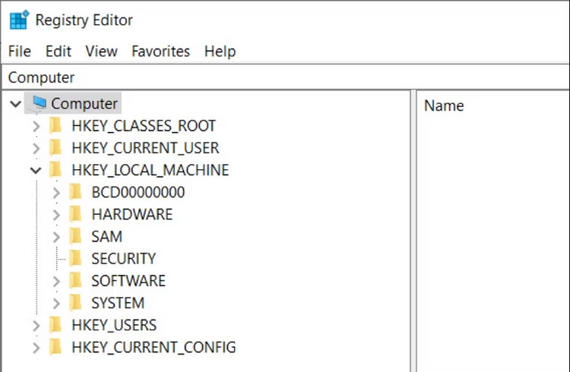Image resolution: width=570 pixels, height=372 pixels.
Task: Select the HKEY_CURRENT_CONFIG label
Action: 154,348
